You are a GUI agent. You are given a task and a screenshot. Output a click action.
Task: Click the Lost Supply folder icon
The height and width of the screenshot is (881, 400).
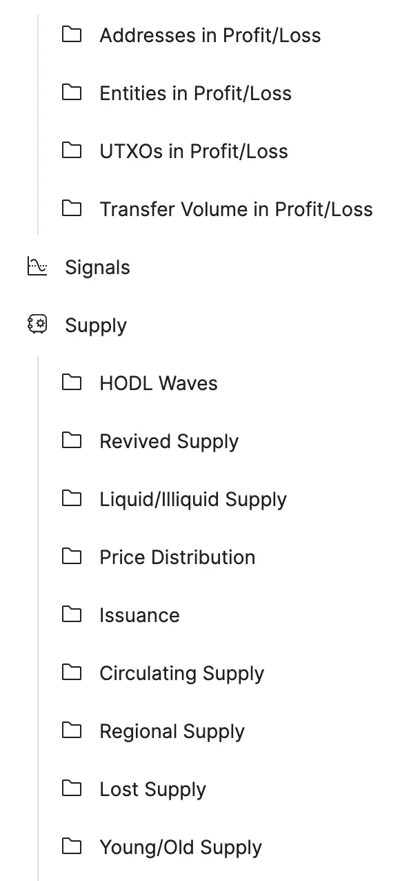(x=72, y=788)
